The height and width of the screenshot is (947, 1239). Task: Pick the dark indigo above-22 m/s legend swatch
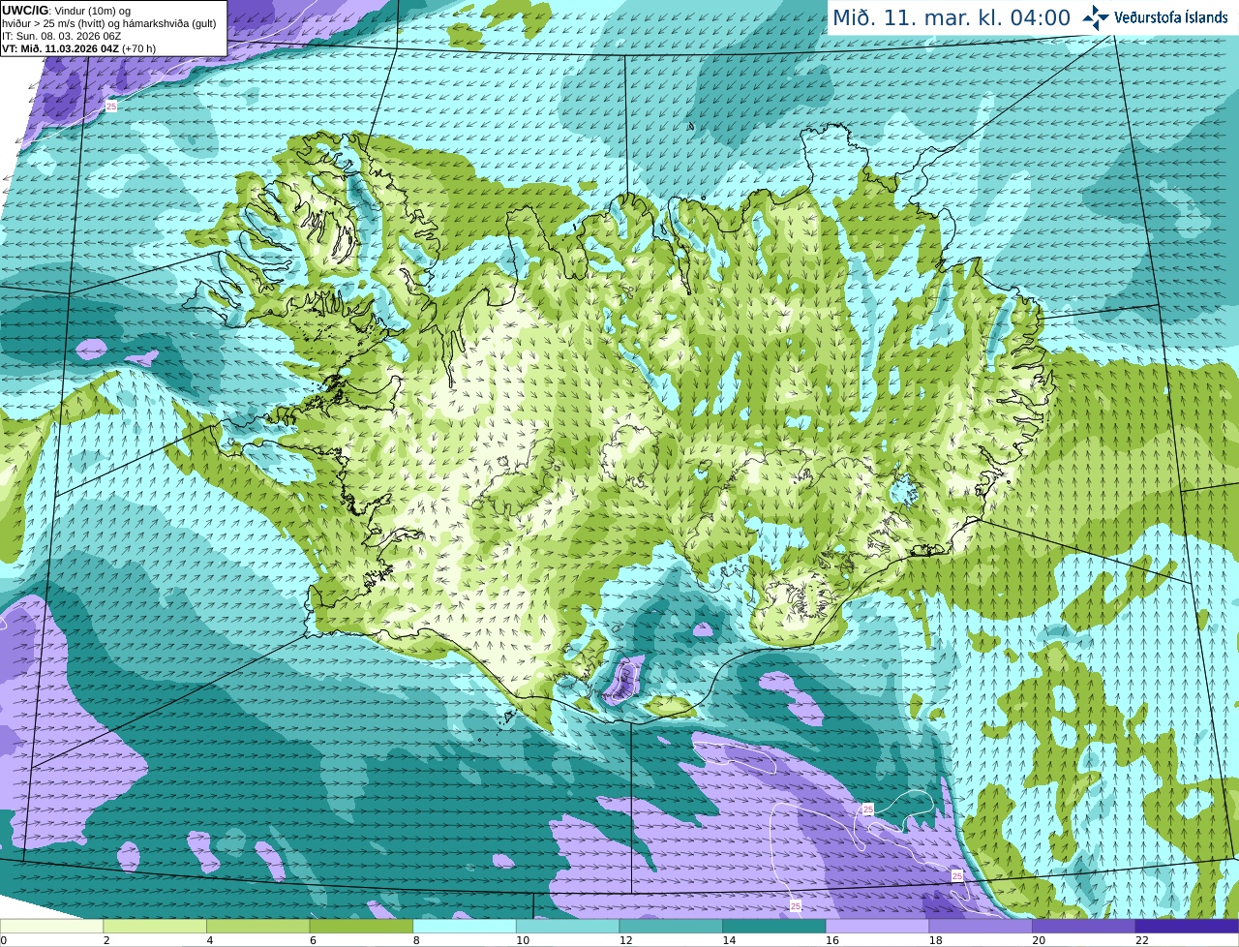pyautogui.click(x=1187, y=926)
